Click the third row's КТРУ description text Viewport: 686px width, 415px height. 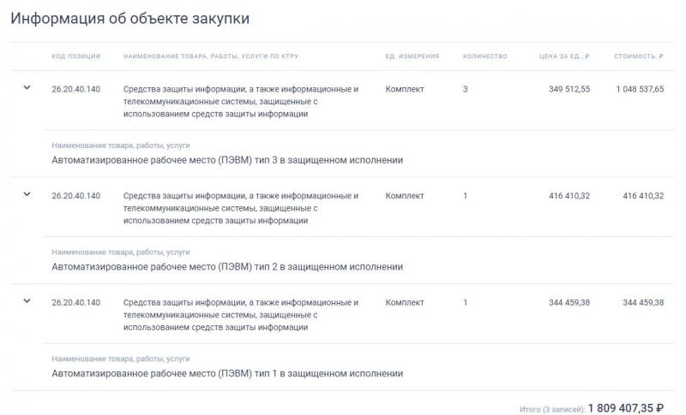(241, 315)
